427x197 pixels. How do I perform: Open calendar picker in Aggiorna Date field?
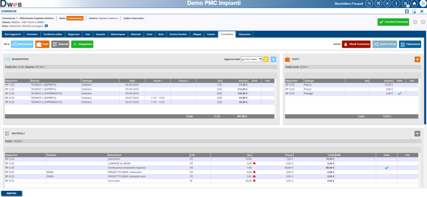(260, 59)
